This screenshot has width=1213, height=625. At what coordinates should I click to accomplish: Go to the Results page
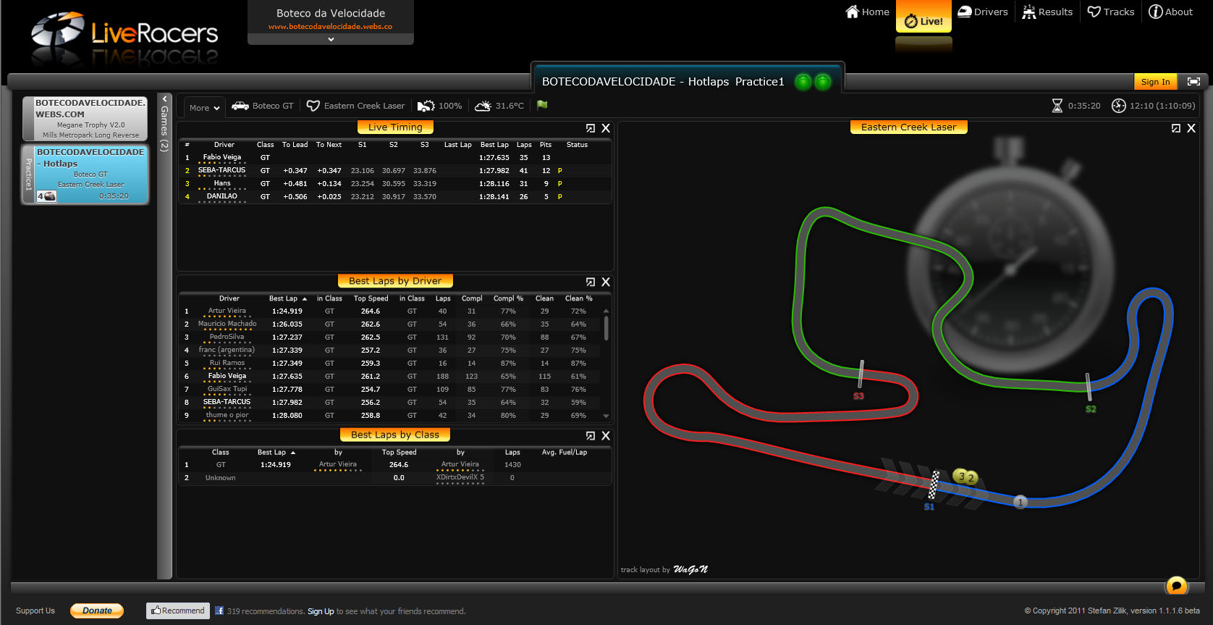[x=1047, y=12]
